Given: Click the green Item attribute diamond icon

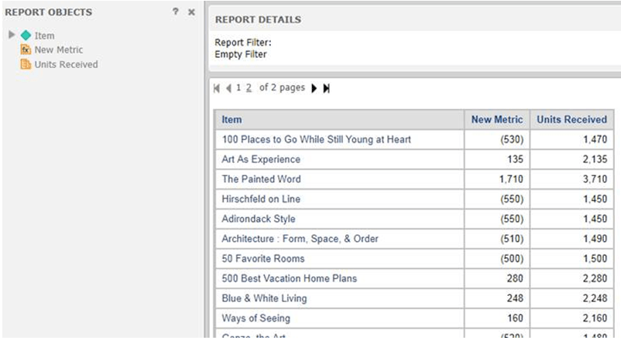Looking at the screenshot, I should 26,36.
